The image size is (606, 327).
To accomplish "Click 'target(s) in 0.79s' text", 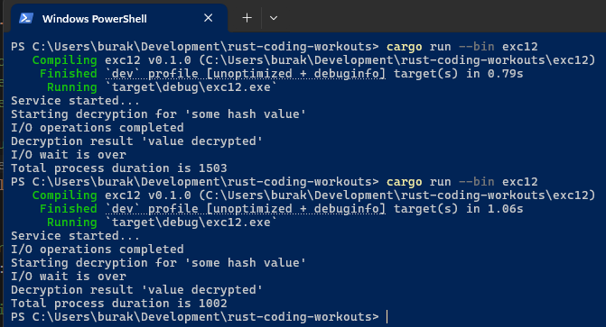I will click(458, 74).
